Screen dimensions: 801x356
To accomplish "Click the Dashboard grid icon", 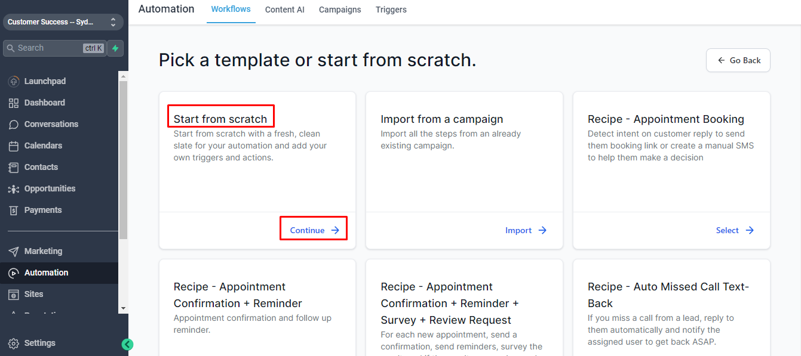I will (14, 103).
